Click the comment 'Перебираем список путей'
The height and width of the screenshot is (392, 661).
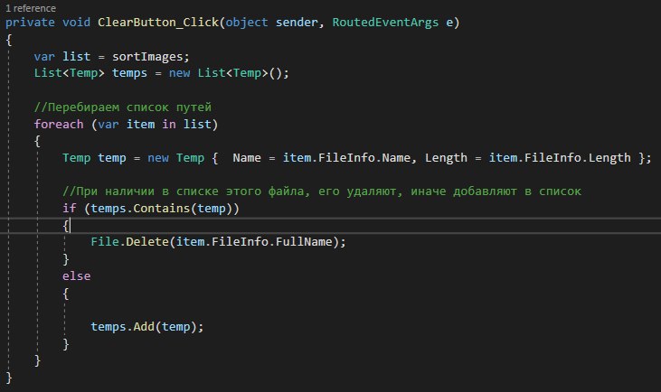[123, 107]
